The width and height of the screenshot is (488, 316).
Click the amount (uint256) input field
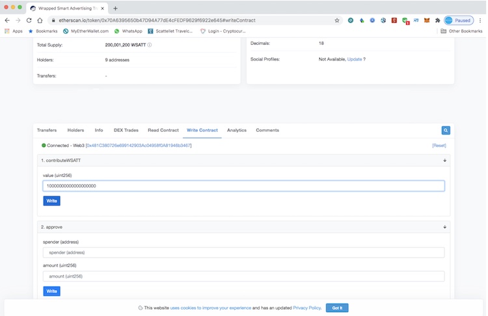(x=244, y=276)
